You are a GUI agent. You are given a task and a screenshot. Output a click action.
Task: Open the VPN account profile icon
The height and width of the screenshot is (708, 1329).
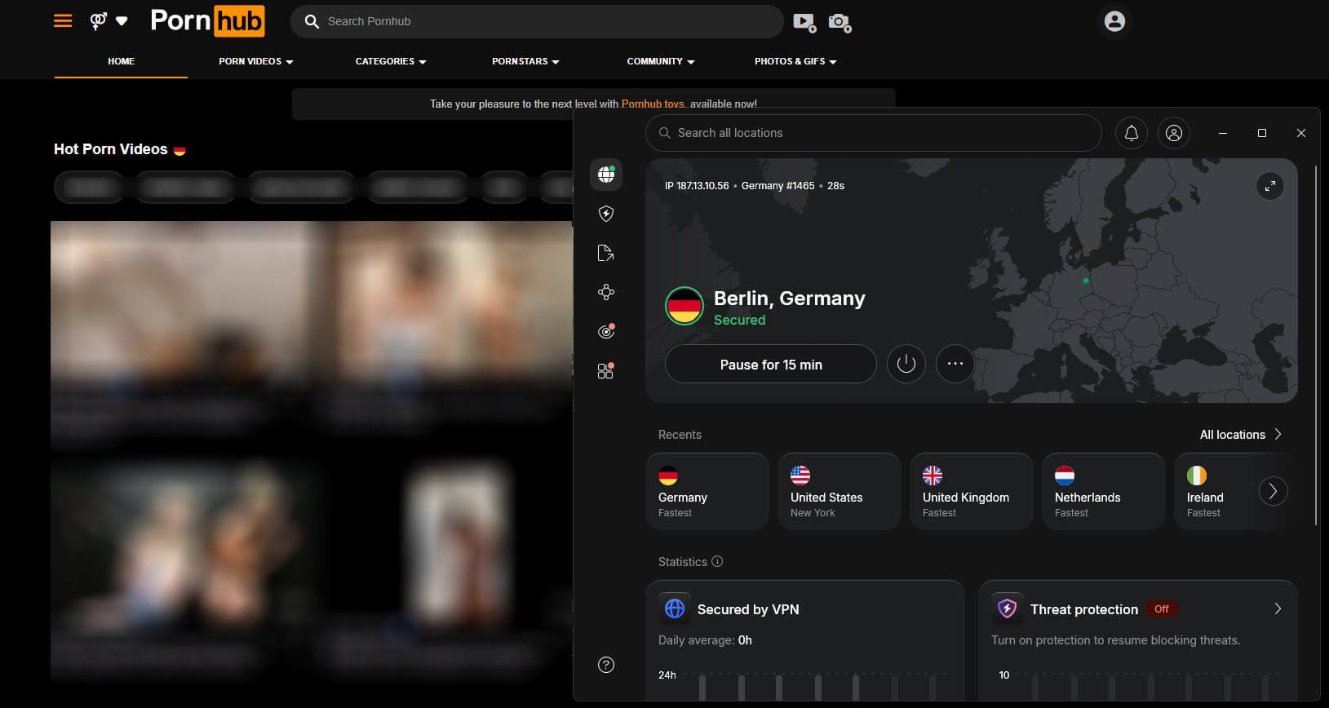click(x=1174, y=133)
